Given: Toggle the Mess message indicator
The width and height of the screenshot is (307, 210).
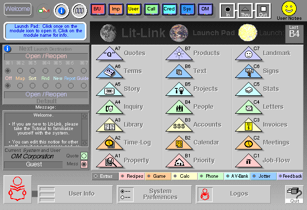Looking at the screenshot, I should click(x=83, y=164).
